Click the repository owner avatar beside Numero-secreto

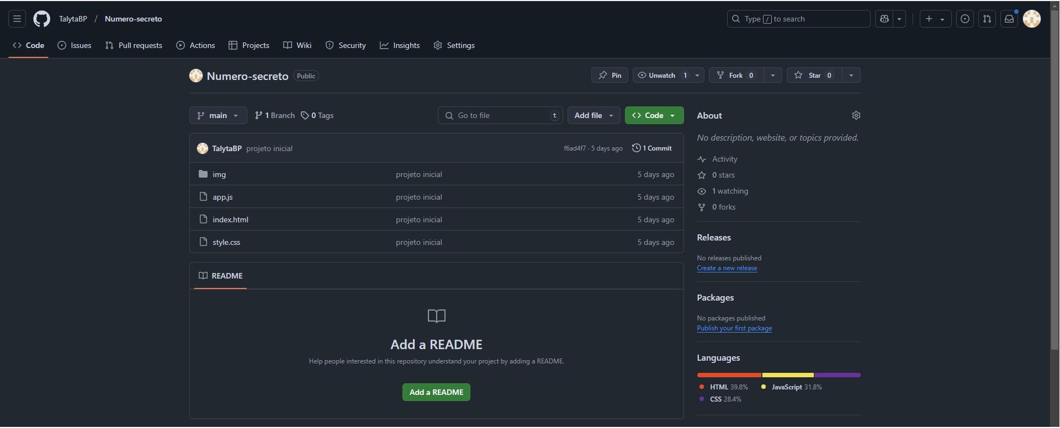coord(196,76)
